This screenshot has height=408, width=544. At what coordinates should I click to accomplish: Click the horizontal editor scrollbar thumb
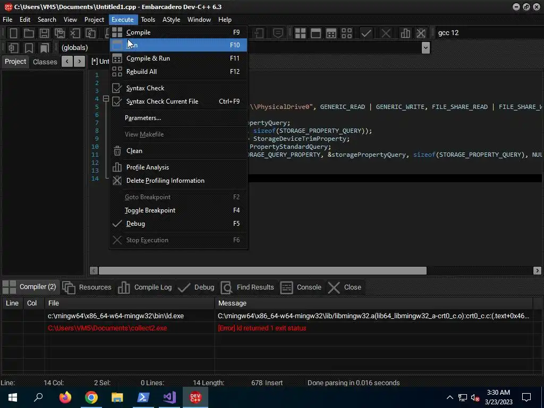(x=262, y=270)
